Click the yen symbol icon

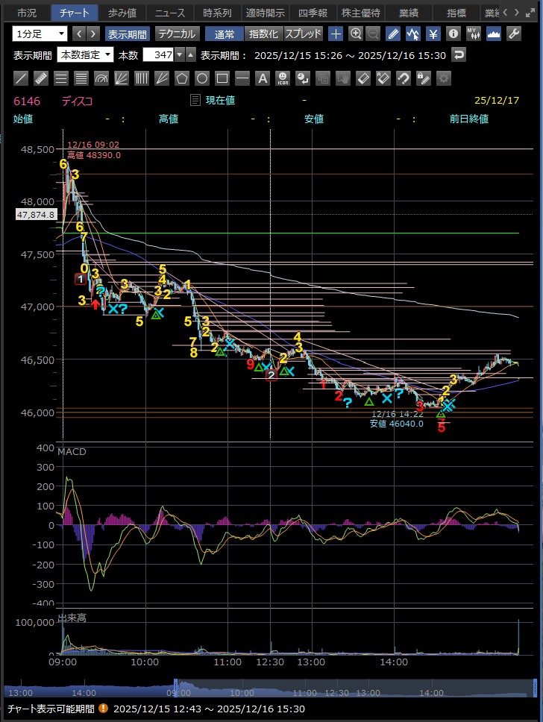coord(433,34)
